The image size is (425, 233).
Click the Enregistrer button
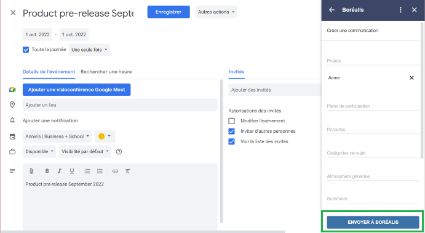pos(169,12)
